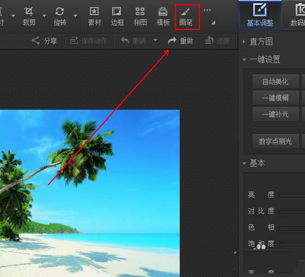Open the size tool dropdown arrow
This screenshot has height=277, width=305.
(13, 16)
